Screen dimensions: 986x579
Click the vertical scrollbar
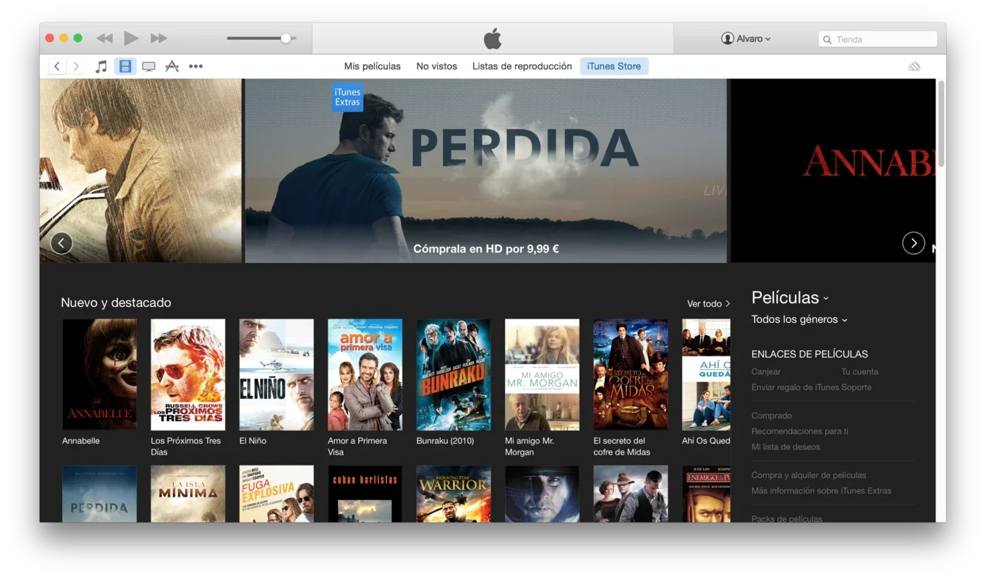941,124
